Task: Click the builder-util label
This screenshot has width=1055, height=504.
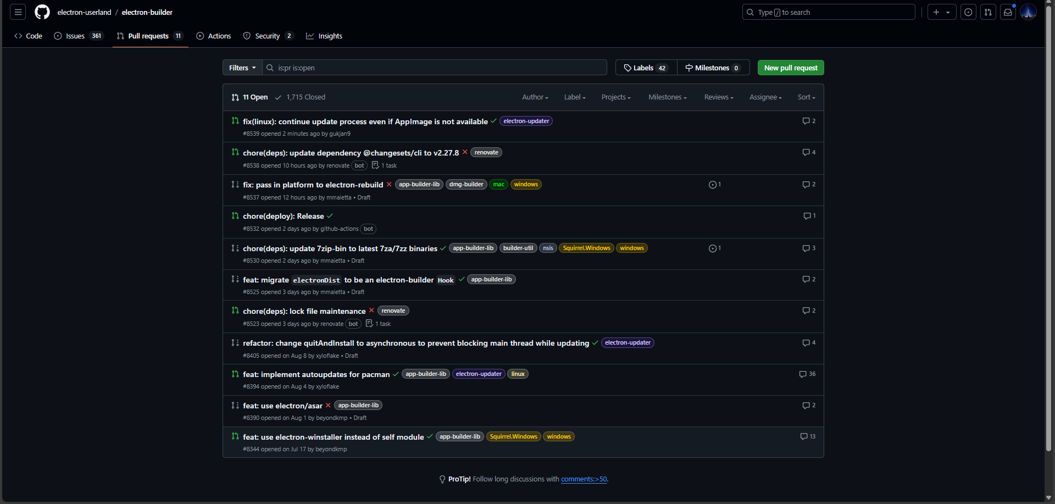Action: (518, 248)
